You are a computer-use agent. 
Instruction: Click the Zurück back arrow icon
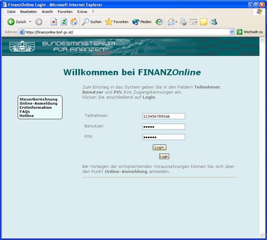[11, 22]
